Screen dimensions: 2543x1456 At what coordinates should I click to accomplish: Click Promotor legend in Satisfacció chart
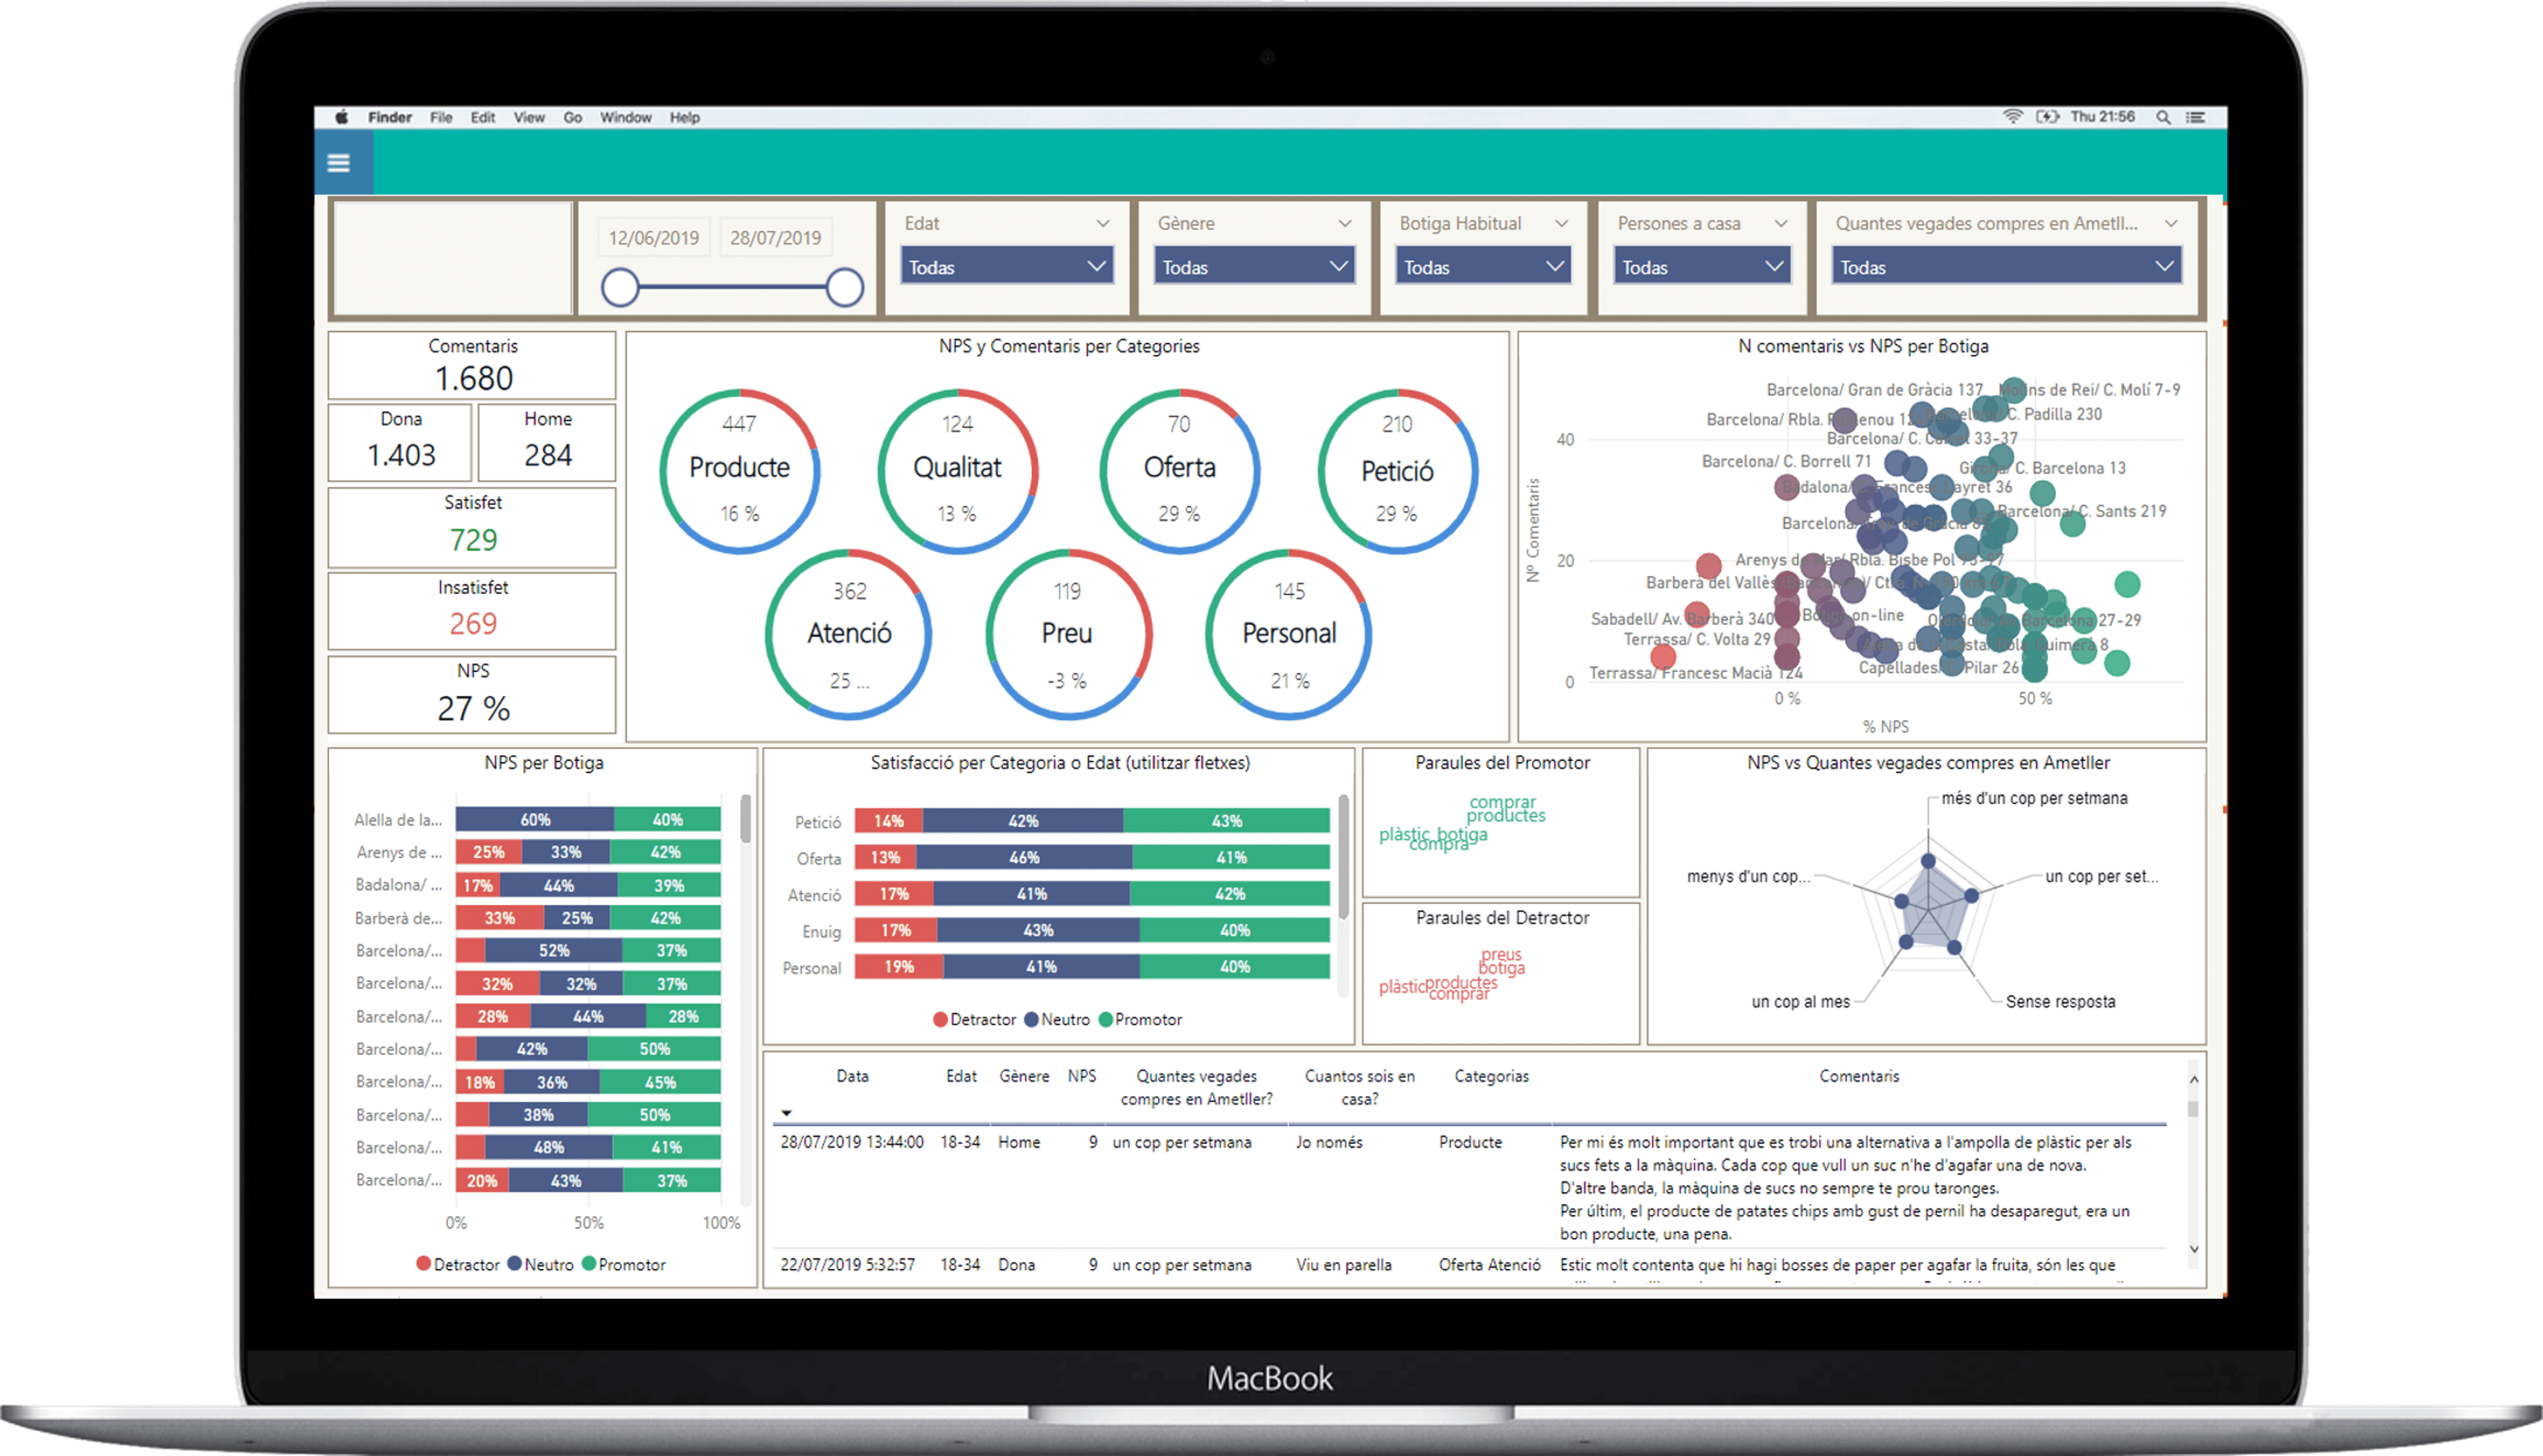(1140, 1019)
